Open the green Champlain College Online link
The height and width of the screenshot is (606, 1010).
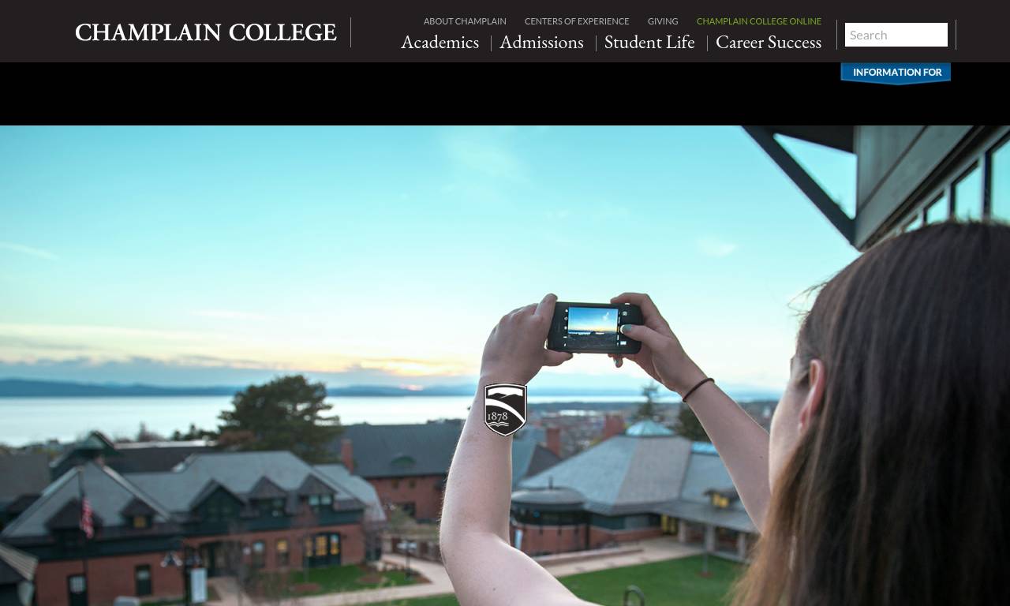(x=759, y=21)
